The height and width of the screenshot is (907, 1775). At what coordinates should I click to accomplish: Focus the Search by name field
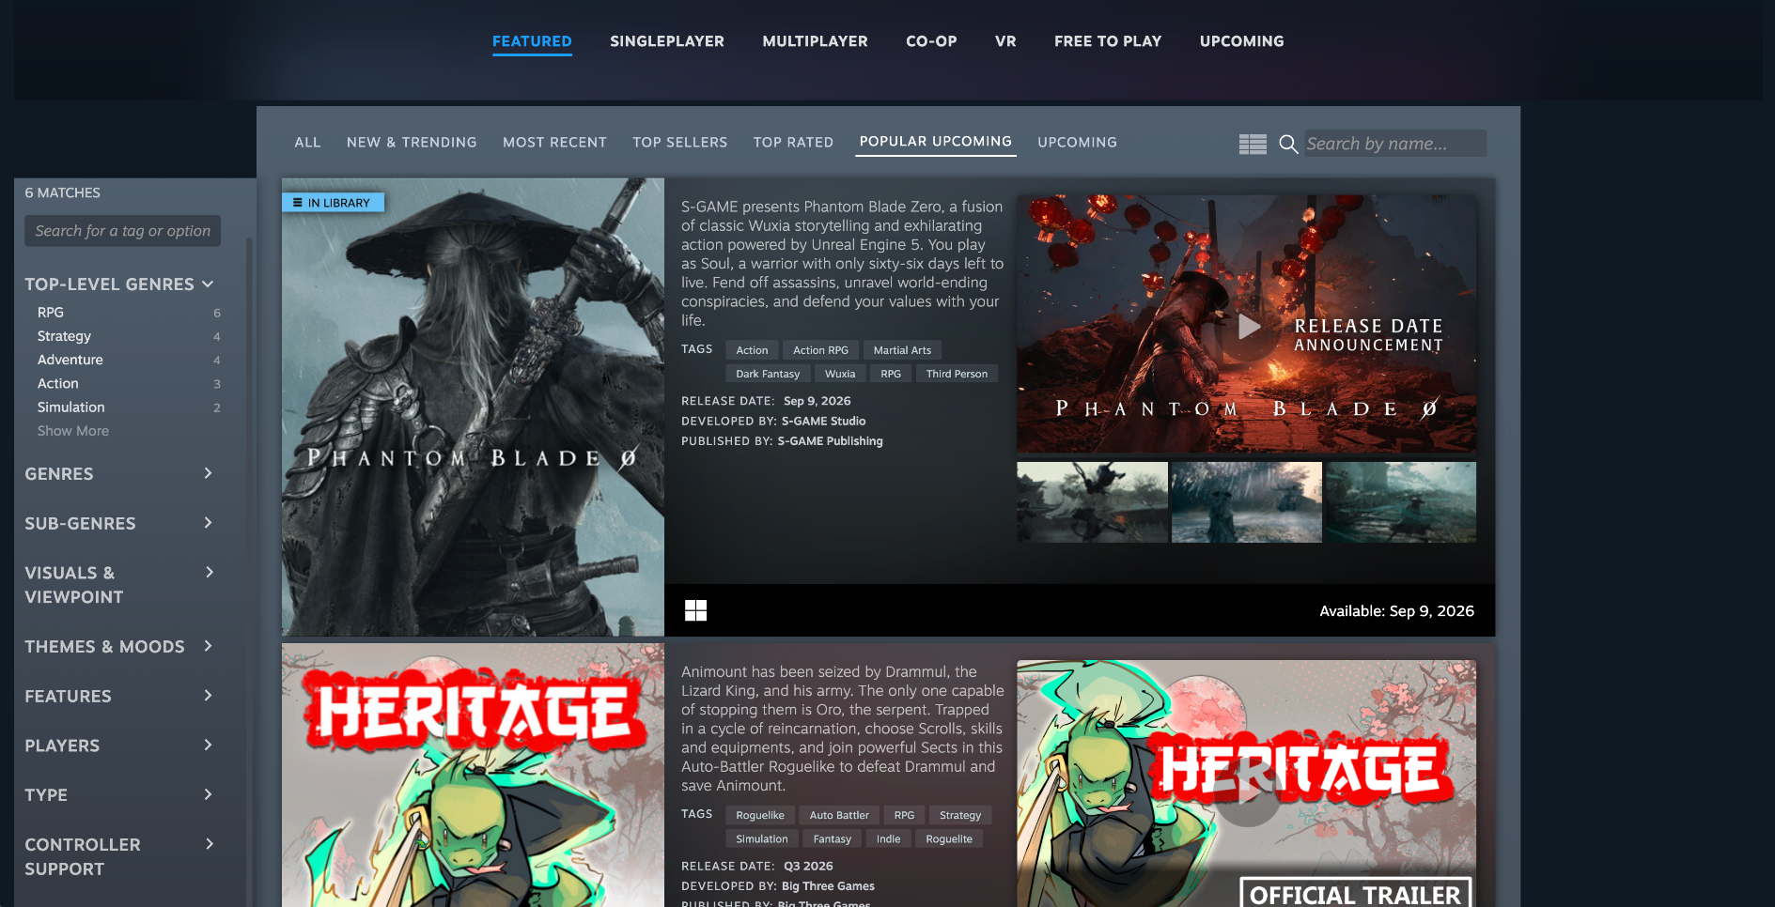1394,144
